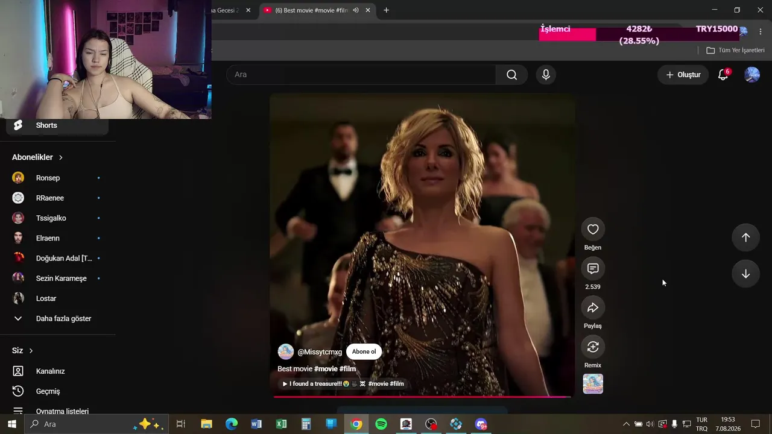This screenshot has width=772, height=434.
Task: Open a new browser tab with the plus button
Action: (x=387, y=10)
